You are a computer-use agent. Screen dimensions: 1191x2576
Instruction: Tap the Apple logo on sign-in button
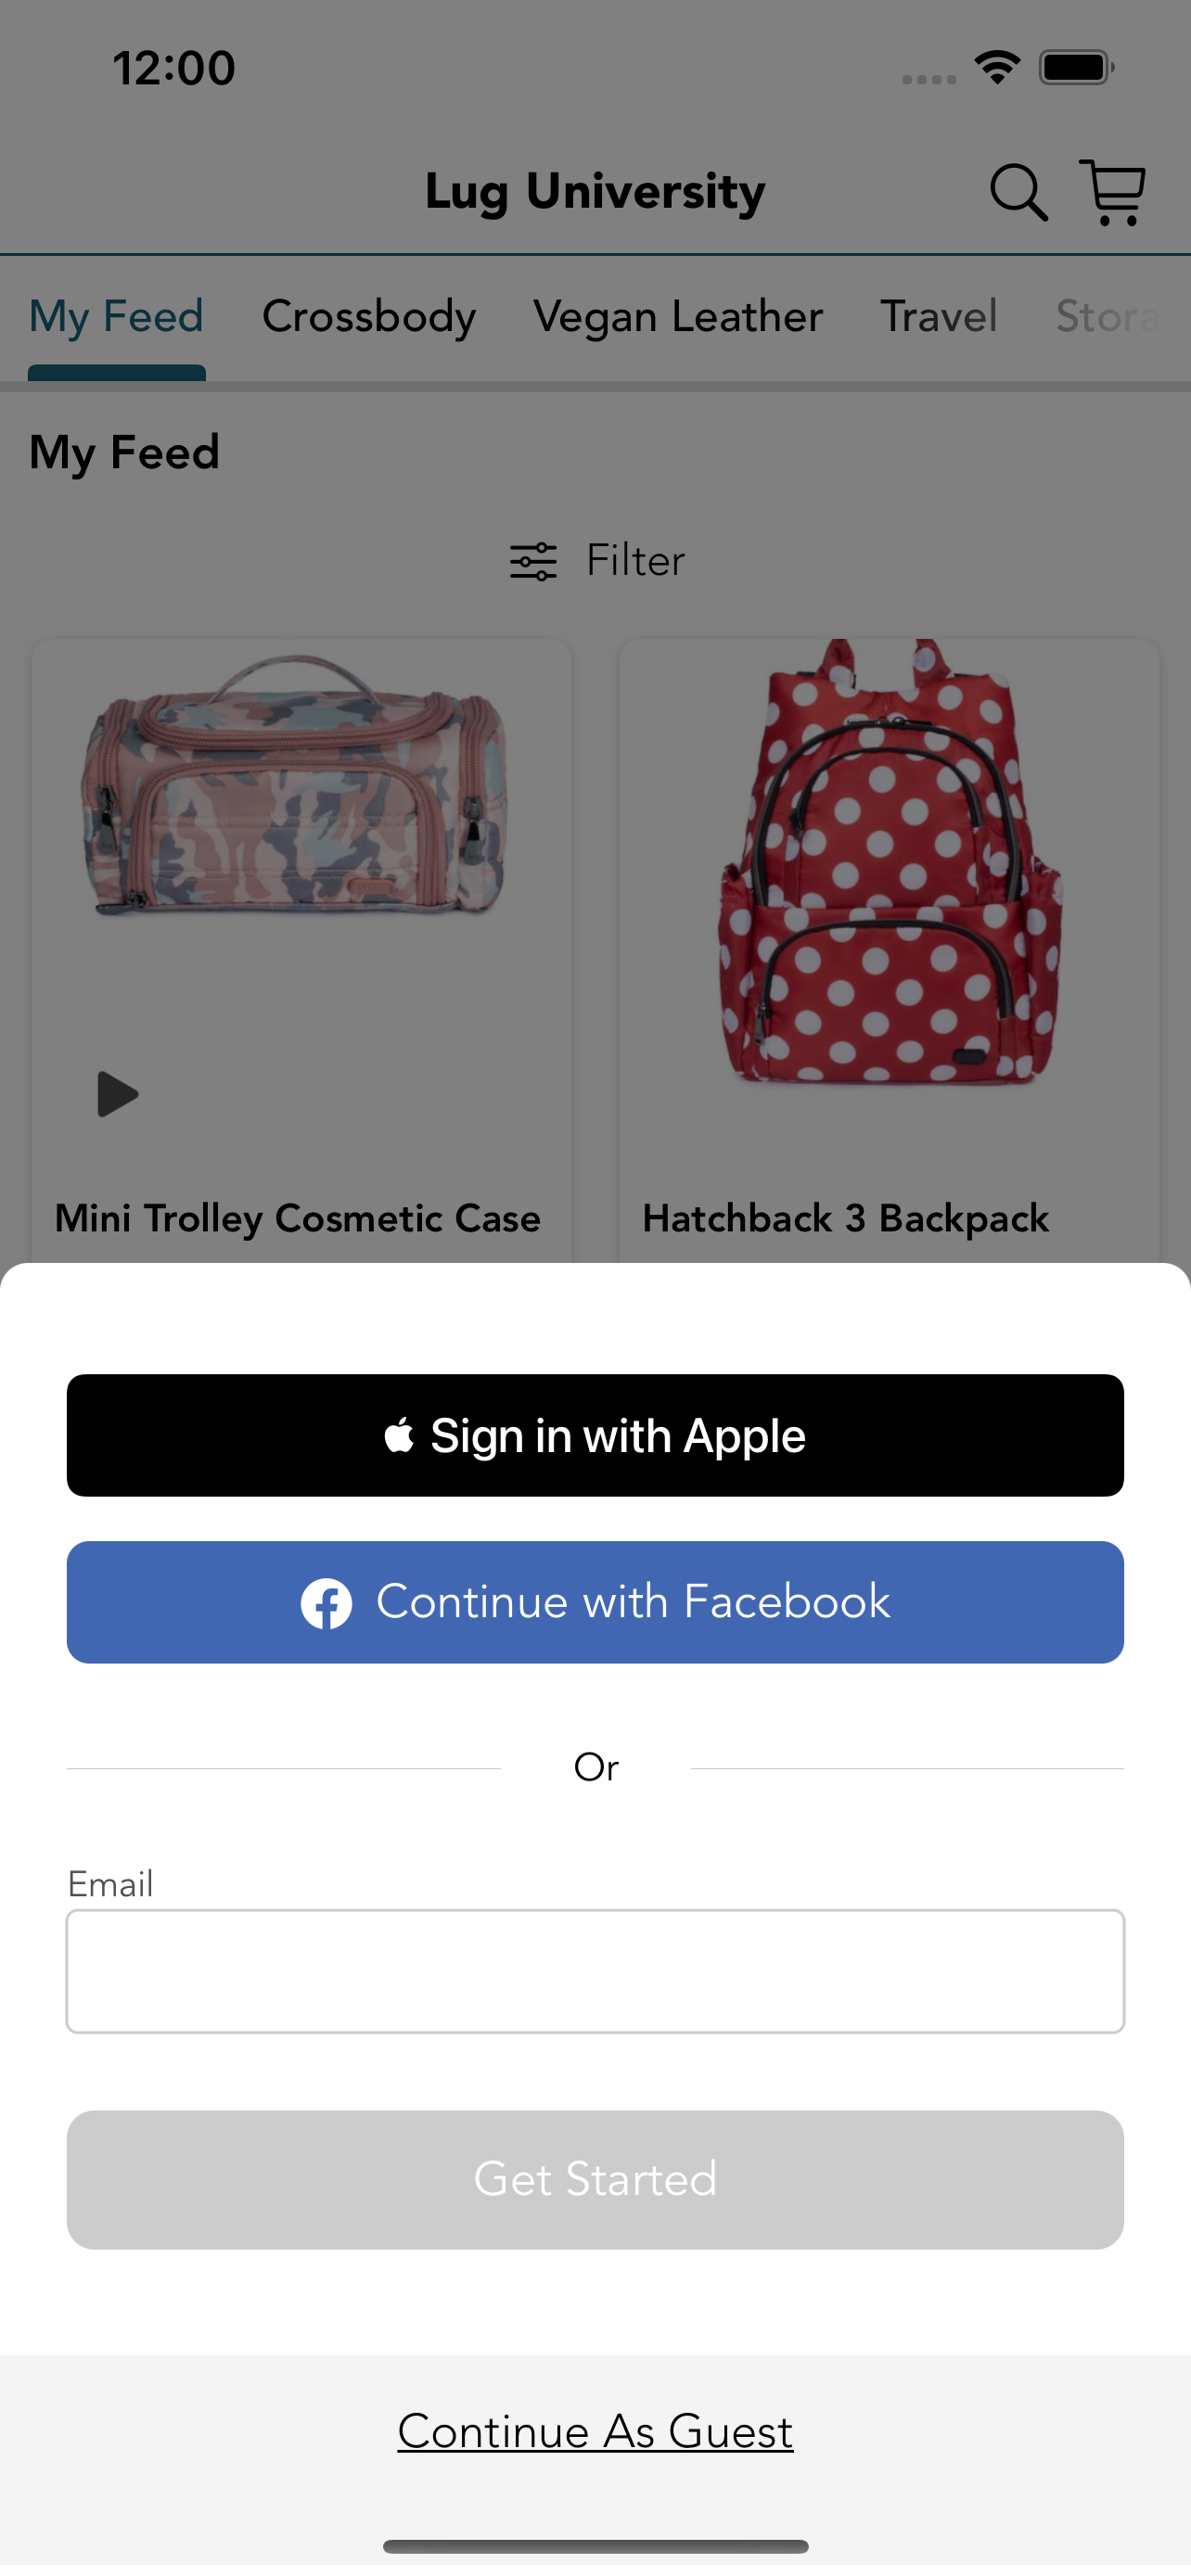click(399, 1435)
